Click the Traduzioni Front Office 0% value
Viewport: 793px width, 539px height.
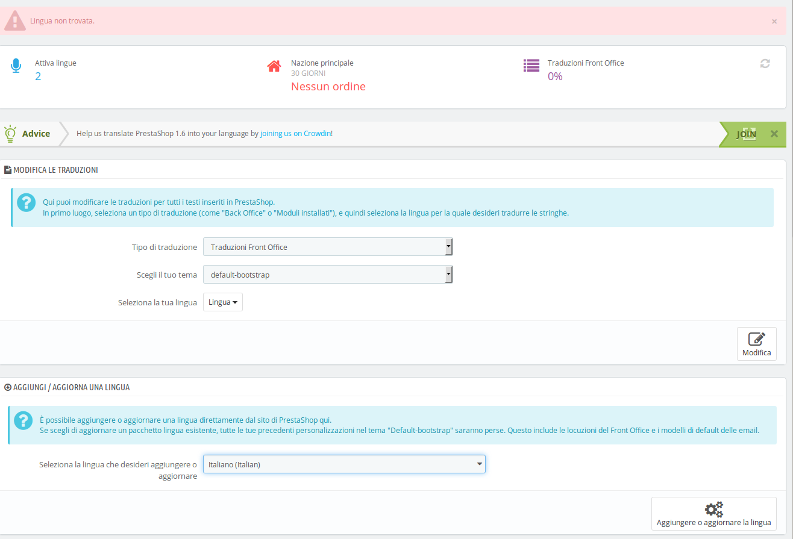click(x=555, y=76)
